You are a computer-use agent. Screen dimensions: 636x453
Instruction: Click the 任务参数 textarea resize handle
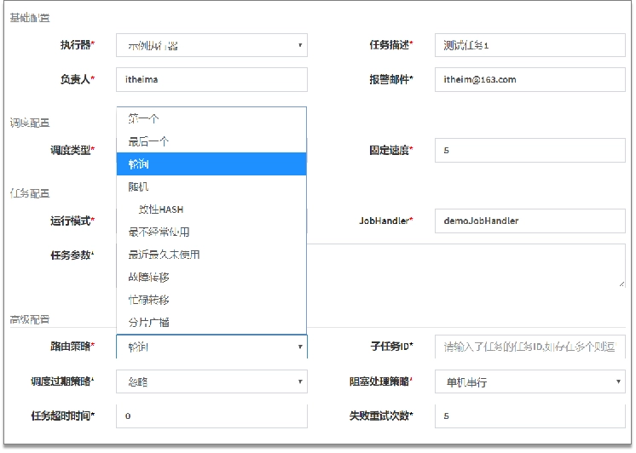(622, 284)
